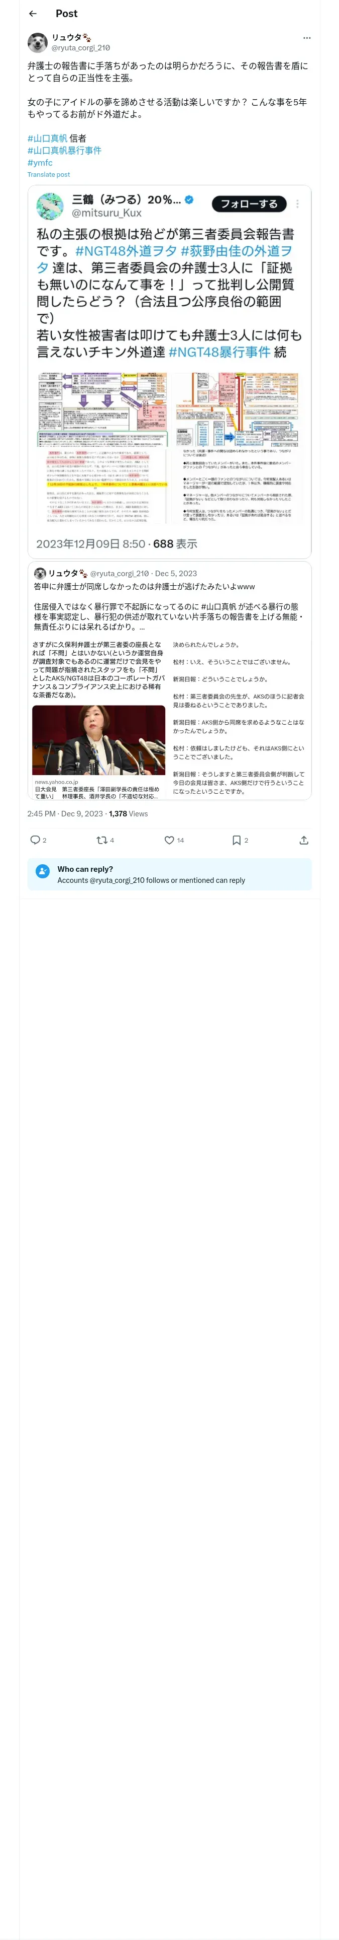Open the reply icon under the post
339x1940 pixels.
[x=35, y=840]
